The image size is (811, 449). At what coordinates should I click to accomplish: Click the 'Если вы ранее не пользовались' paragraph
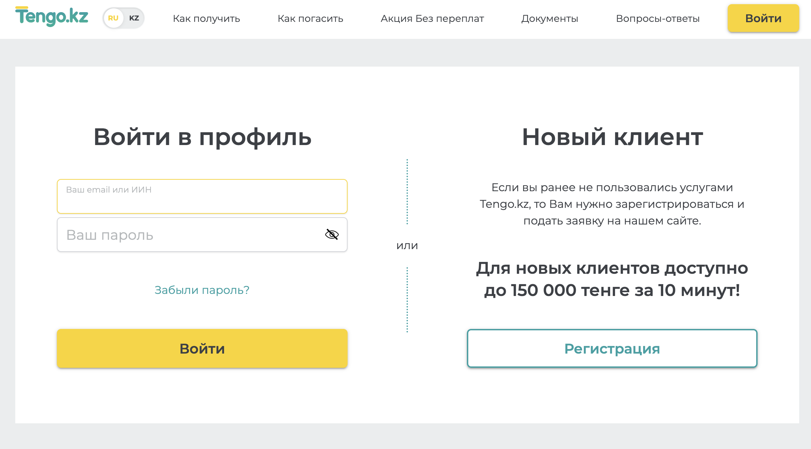point(612,204)
